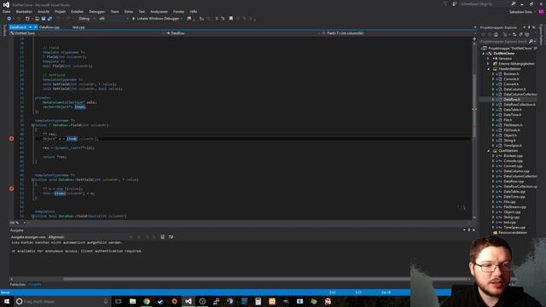Select the DotNetClone project node

(503, 54)
